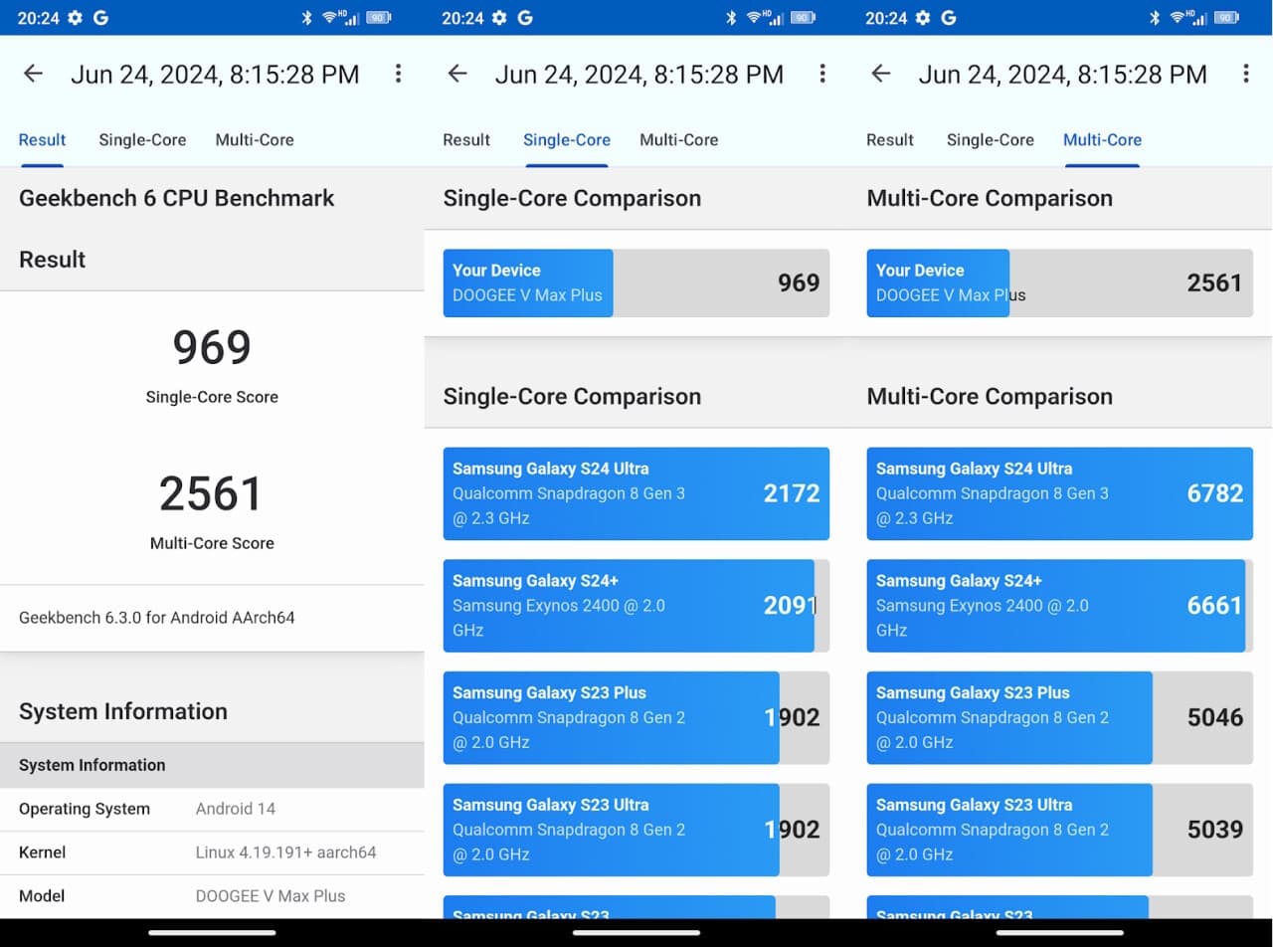Tap the battery indicator in the Result screen status bar
This screenshot has height=947, width=1273.
[x=379, y=18]
